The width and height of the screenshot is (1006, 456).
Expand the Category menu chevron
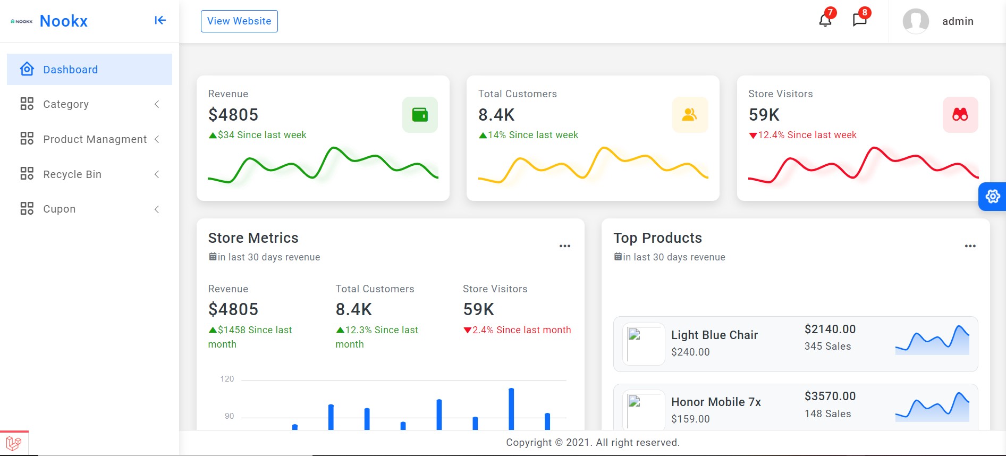coord(157,104)
